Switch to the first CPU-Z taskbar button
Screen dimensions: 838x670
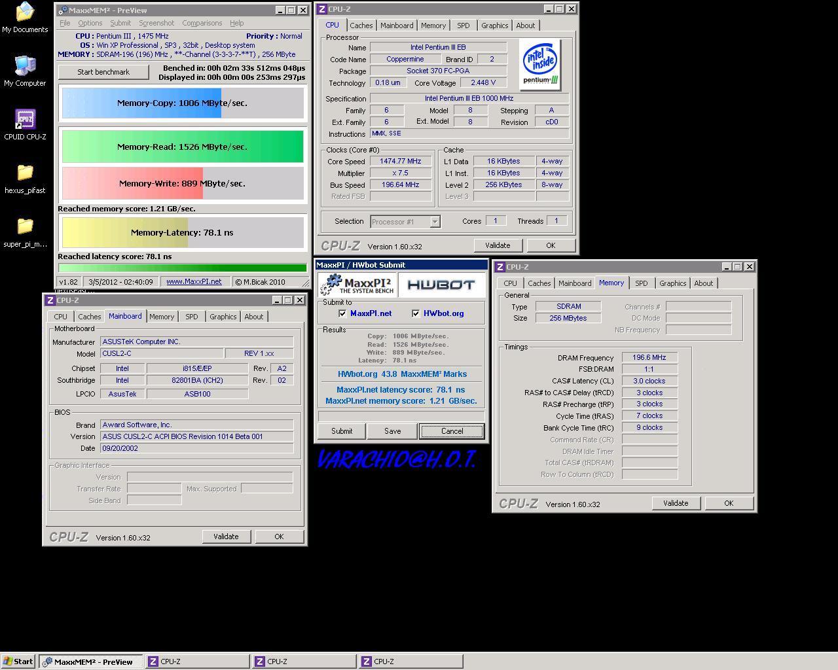point(198,661)
